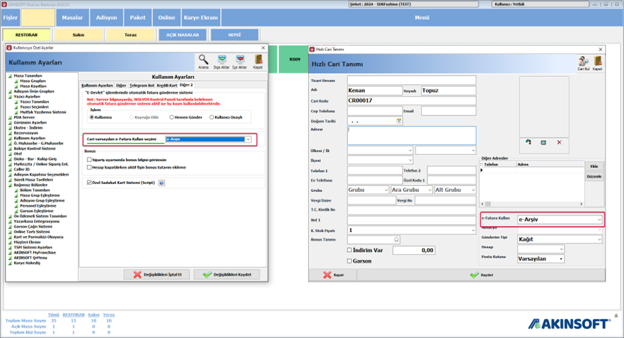Click the Cari Kodu field showing CR00017
Image resolution: width=624 pixels, height=338 pixels.
click(411, 101)
